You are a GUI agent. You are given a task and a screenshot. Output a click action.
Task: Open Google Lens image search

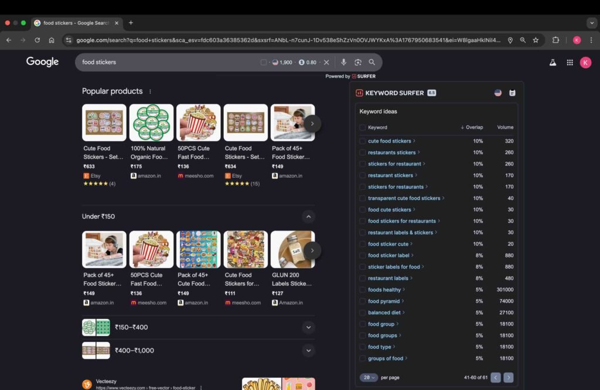point(357,62)
